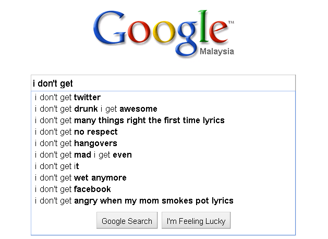This screenshot has width=328, height=239.
Task: Select "i don't get mad i get even"
Action: tap(163, 155)
